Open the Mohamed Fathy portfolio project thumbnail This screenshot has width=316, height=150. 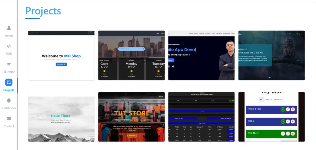coord(202,55)
